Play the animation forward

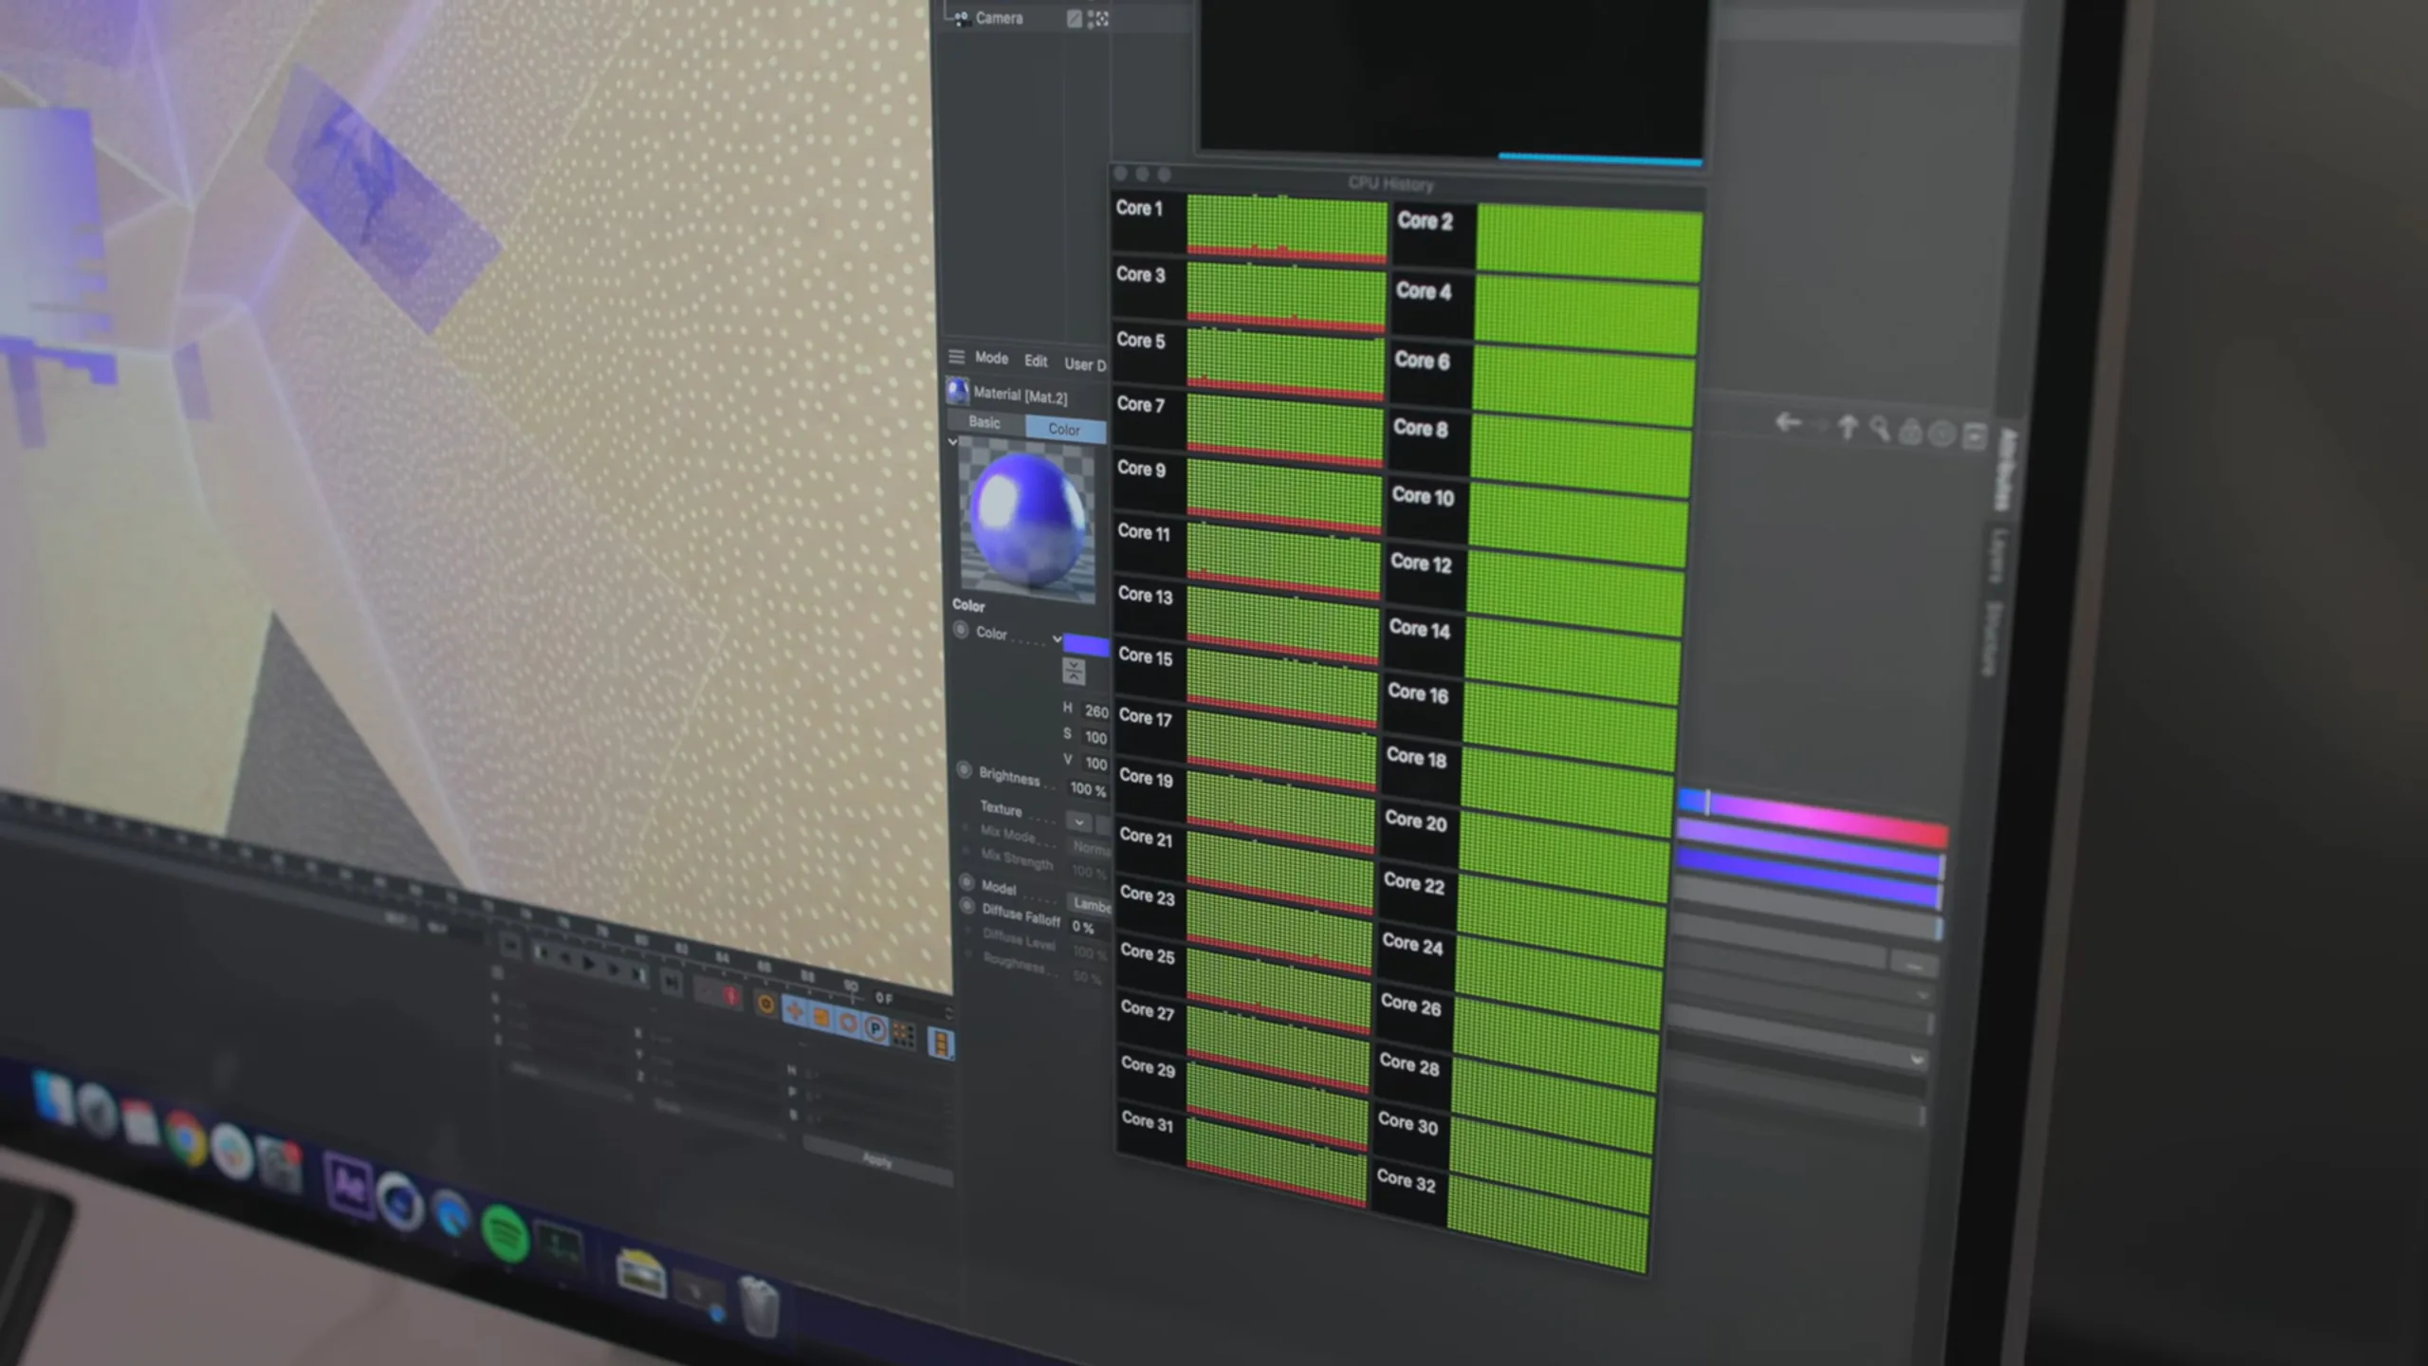(588, 964)
